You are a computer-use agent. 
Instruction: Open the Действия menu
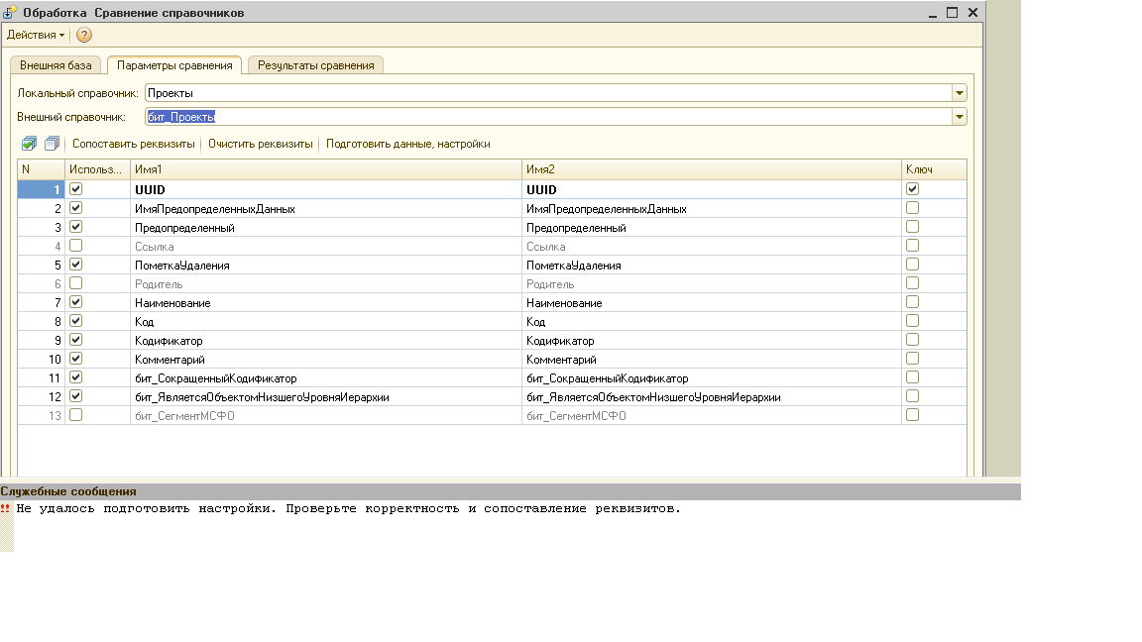click(x=35, y=35)
